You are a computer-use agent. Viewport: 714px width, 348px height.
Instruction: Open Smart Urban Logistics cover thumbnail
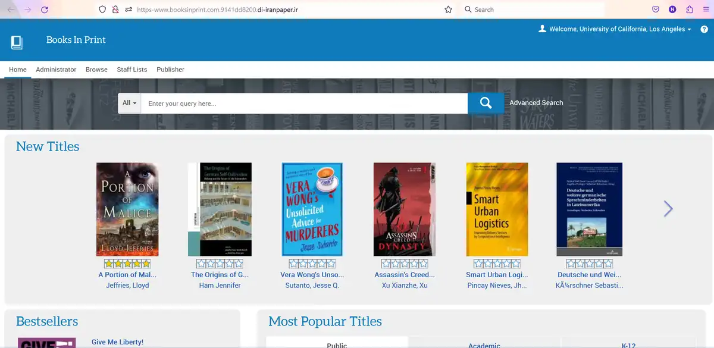pyautogui.click(x=497, y=209)
